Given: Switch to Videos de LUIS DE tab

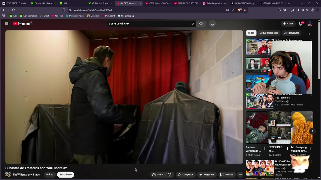Looking at the screenshot, I should pos(272,3).
